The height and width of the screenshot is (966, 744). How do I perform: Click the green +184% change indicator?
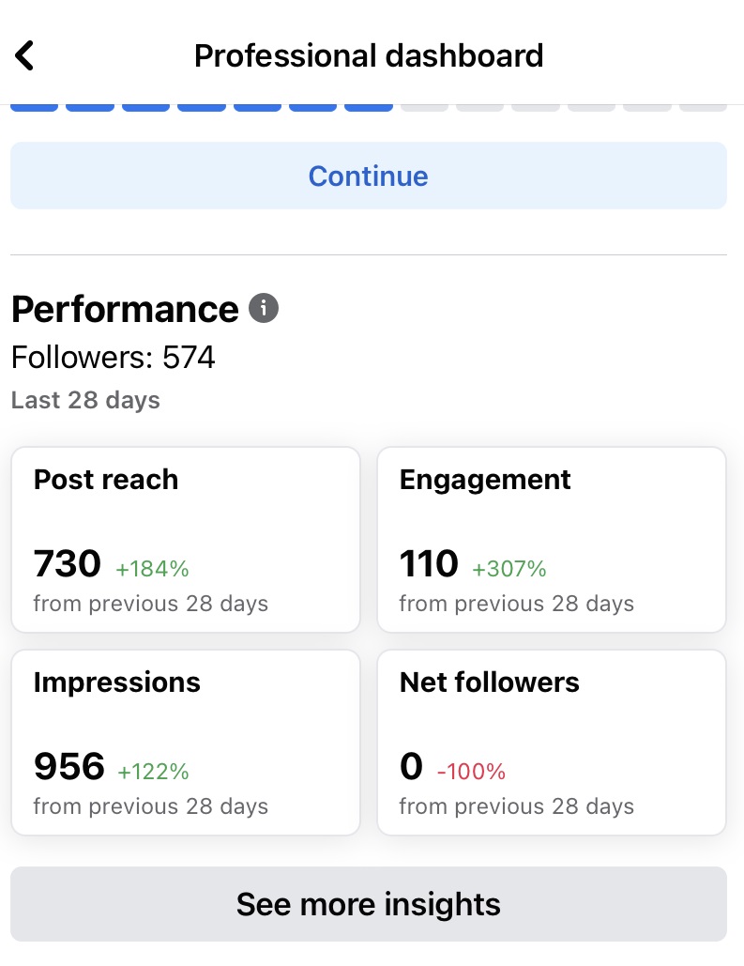tap(152, 568)
